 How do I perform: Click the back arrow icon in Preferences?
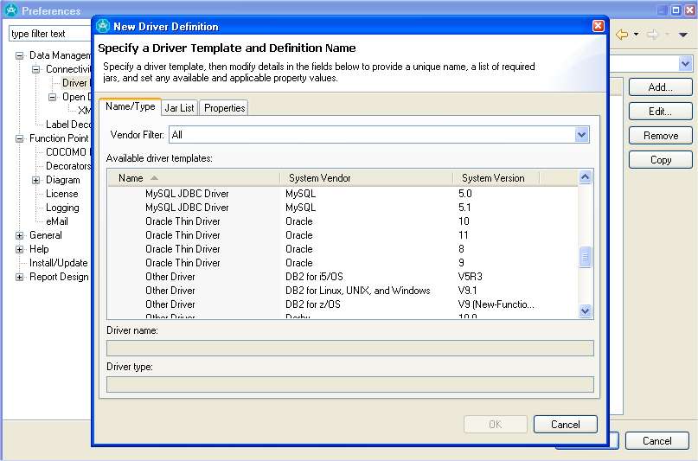622,35
